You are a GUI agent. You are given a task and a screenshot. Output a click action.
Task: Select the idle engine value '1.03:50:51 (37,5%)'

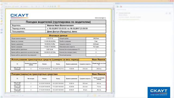(49, 52)
